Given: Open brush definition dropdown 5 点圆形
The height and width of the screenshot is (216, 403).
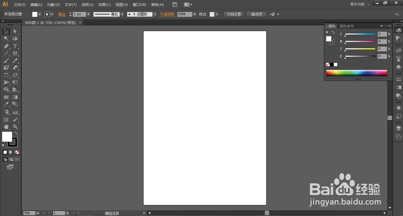Looking at the screenshot, I should coord(155,15).
